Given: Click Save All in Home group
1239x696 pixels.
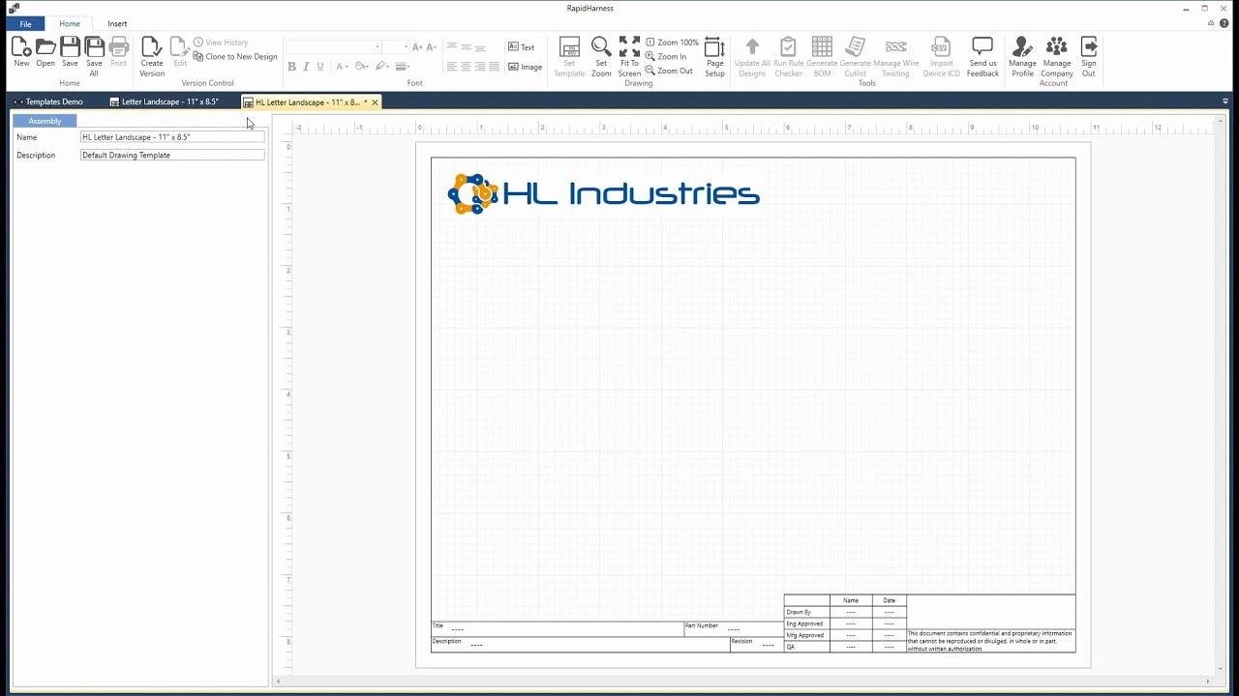Looking at the screenshot, I should 94,56.
